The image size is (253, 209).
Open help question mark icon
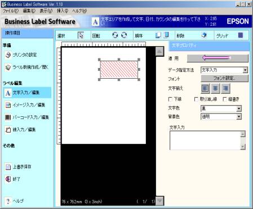[8, 201]
